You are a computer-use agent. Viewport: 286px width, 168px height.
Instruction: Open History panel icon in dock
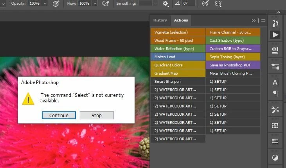coord(275,23)
